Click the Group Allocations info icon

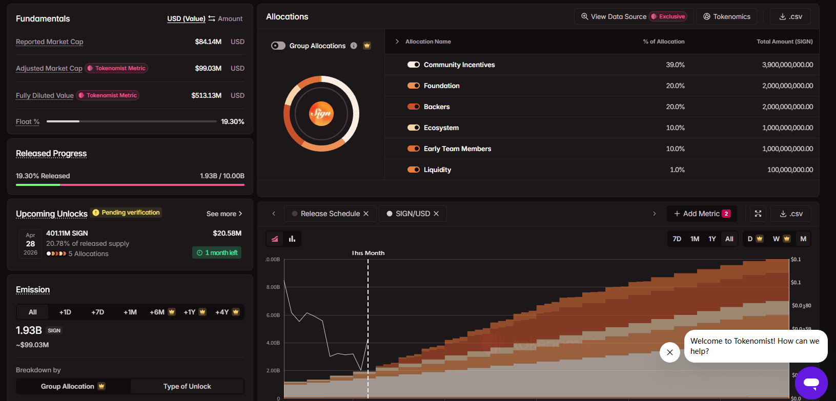(x=354, y=46)
